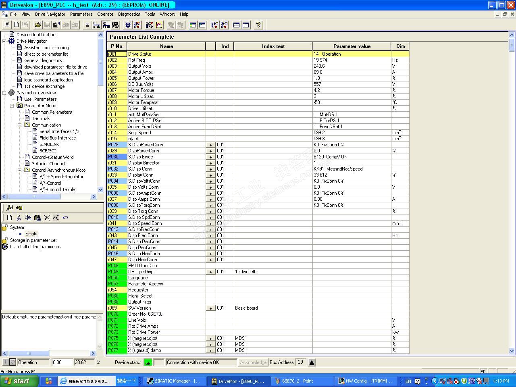Collapse the Parameter Menu tree node

point(12,106)
